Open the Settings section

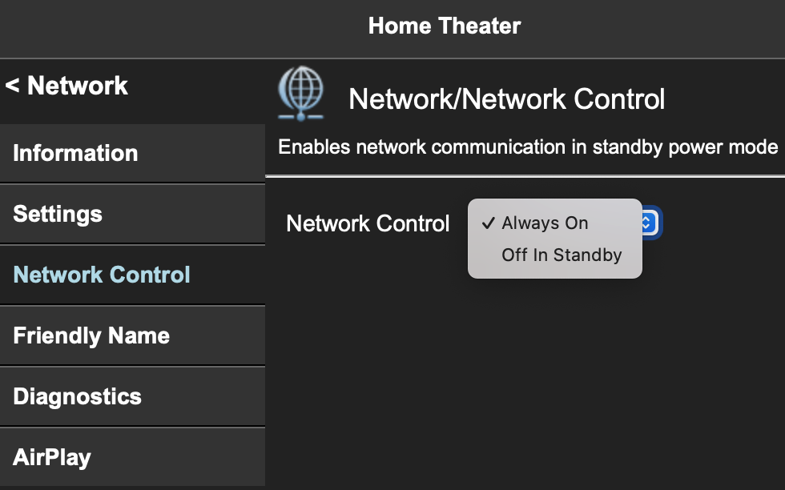[57, 214]
